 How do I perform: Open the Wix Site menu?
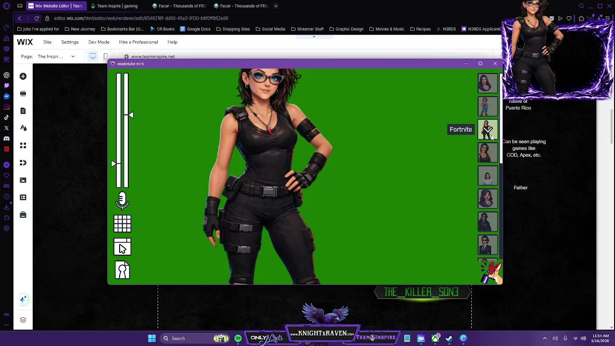(47, 42)
